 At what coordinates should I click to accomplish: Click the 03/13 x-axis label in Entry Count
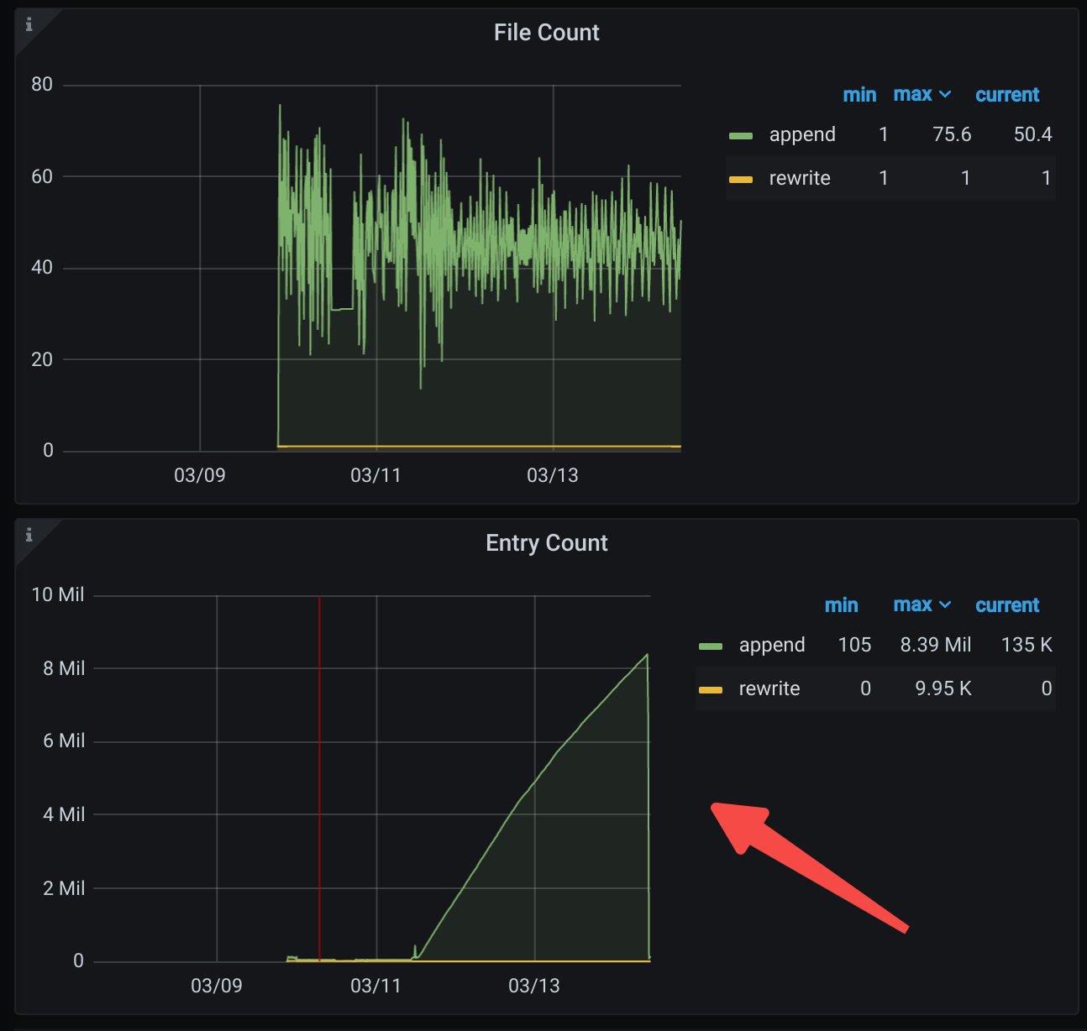[x=534, y=986]
